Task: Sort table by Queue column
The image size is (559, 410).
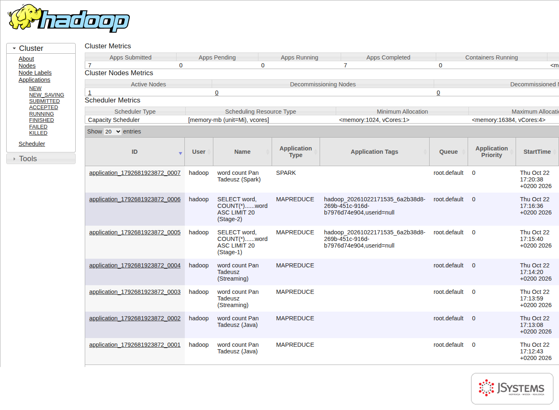Action: tap(449, 152)
